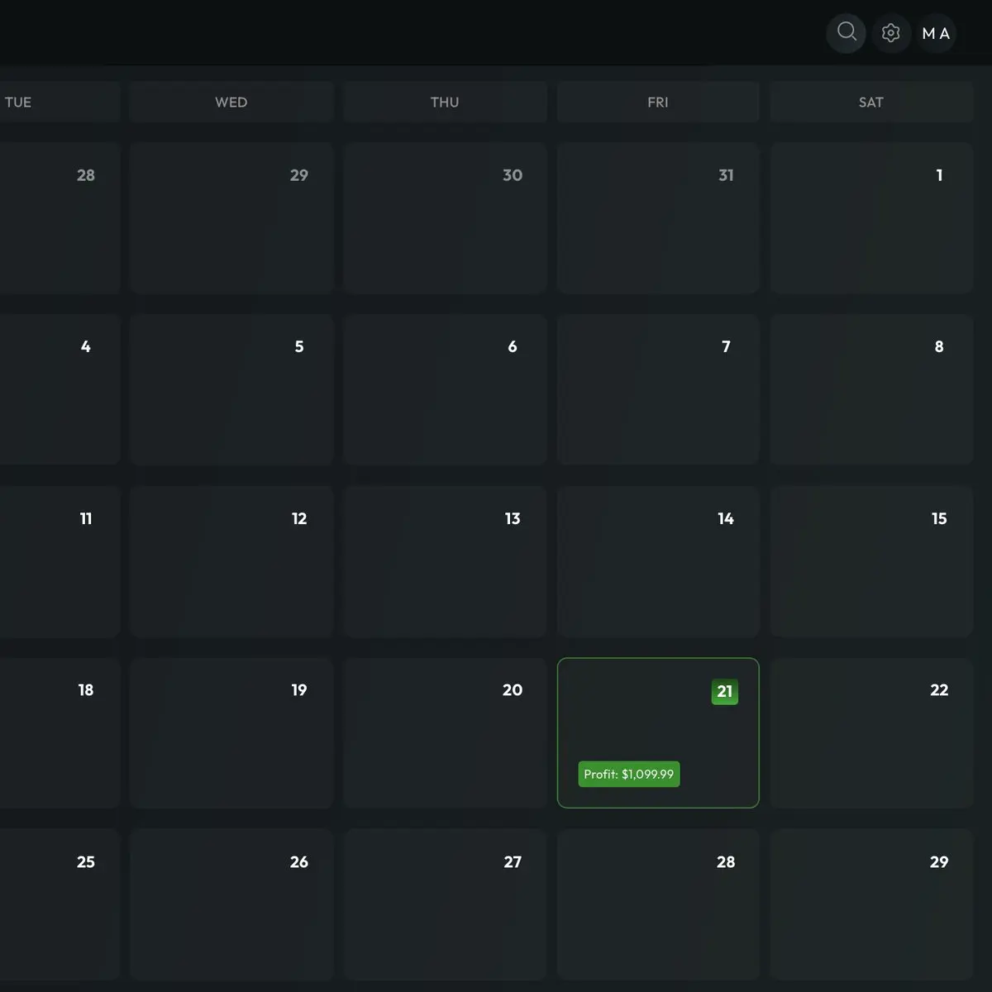Image resolution: width=992 pixels, height=992 pixels.
Task: Select day 11 calendar cell
Action: [60, 561]
